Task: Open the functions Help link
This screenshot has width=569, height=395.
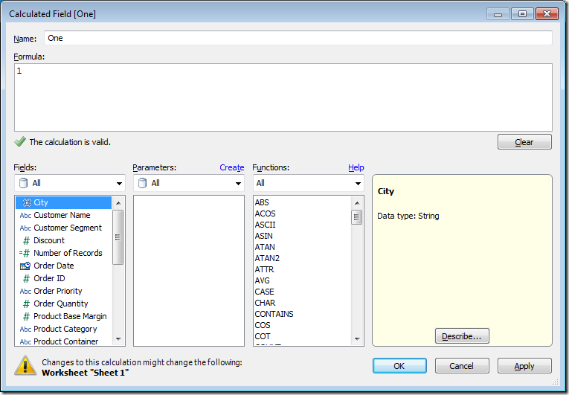Action: pyautogui.click(x=356, y=167)
